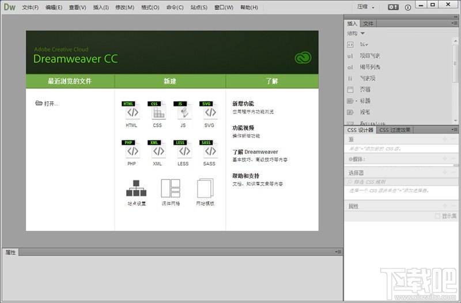Image resolution: width=461 pixels, height=303 pixels.
Task: Open the 站点设置 site setup icon
Action: click(136, 188)
